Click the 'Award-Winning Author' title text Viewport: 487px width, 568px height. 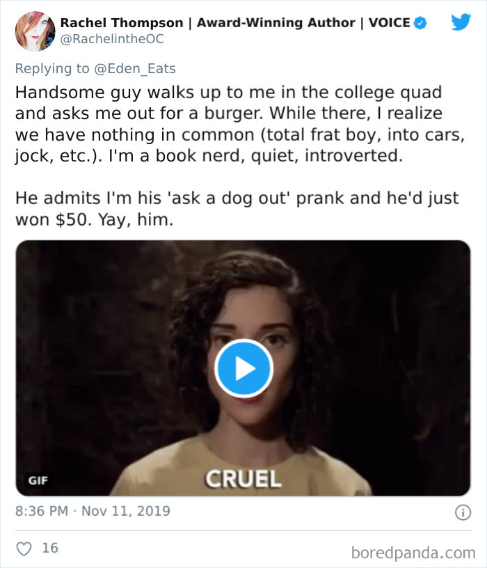click(x=277, y=22)
